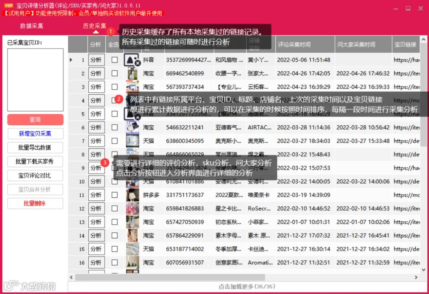Screen dimensions: 429x294
Task: Click shop name AIRTAC... in row 6
Action: [x=260, y=127]
